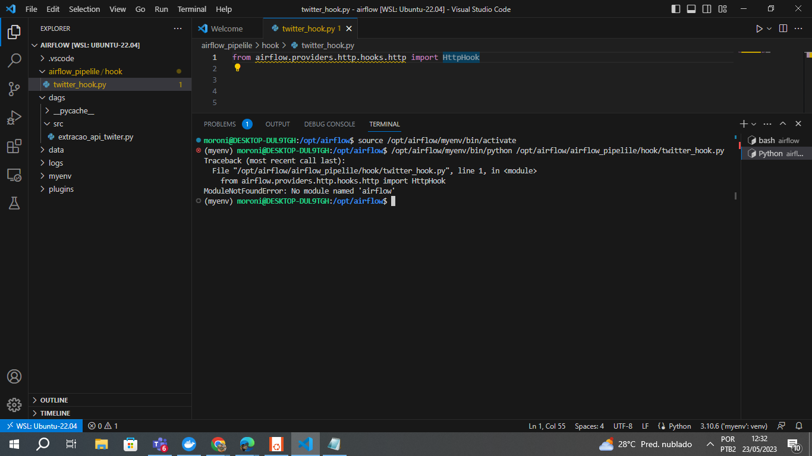Open the notifications bell in status bar
The image size is (812, 456).
(x=800, y=426)
